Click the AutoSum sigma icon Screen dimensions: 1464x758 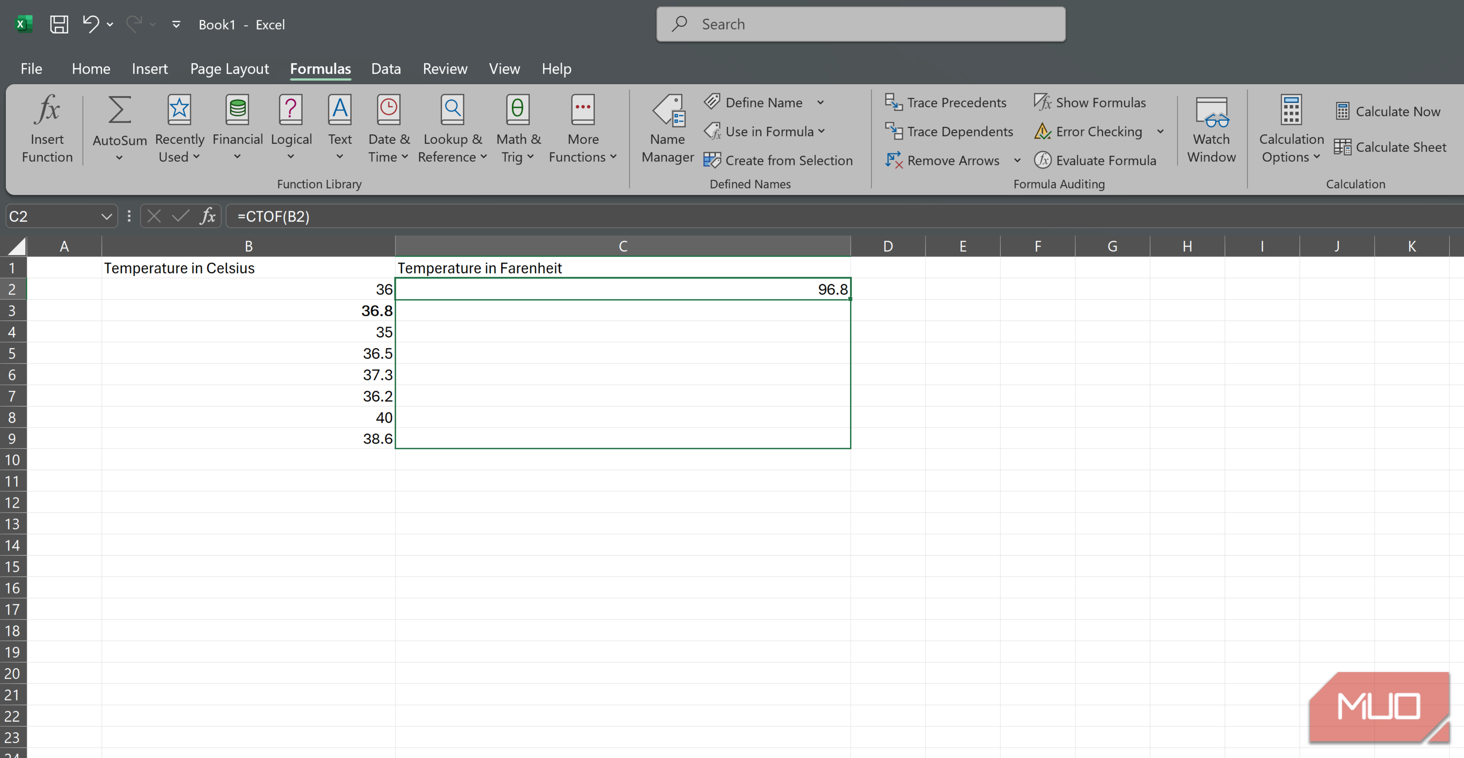point(119,109)
